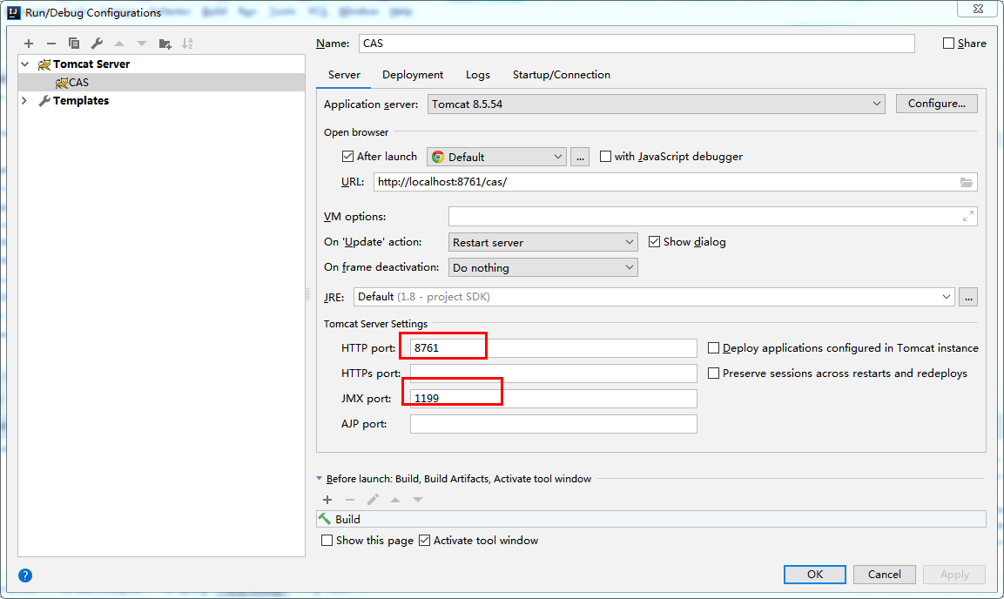Switch to Logs tab
This screenshot has width=1004, height=599.
[x=478, y=75]
